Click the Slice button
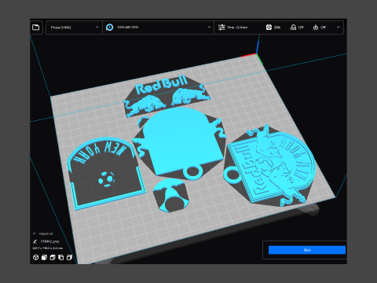 307,250
